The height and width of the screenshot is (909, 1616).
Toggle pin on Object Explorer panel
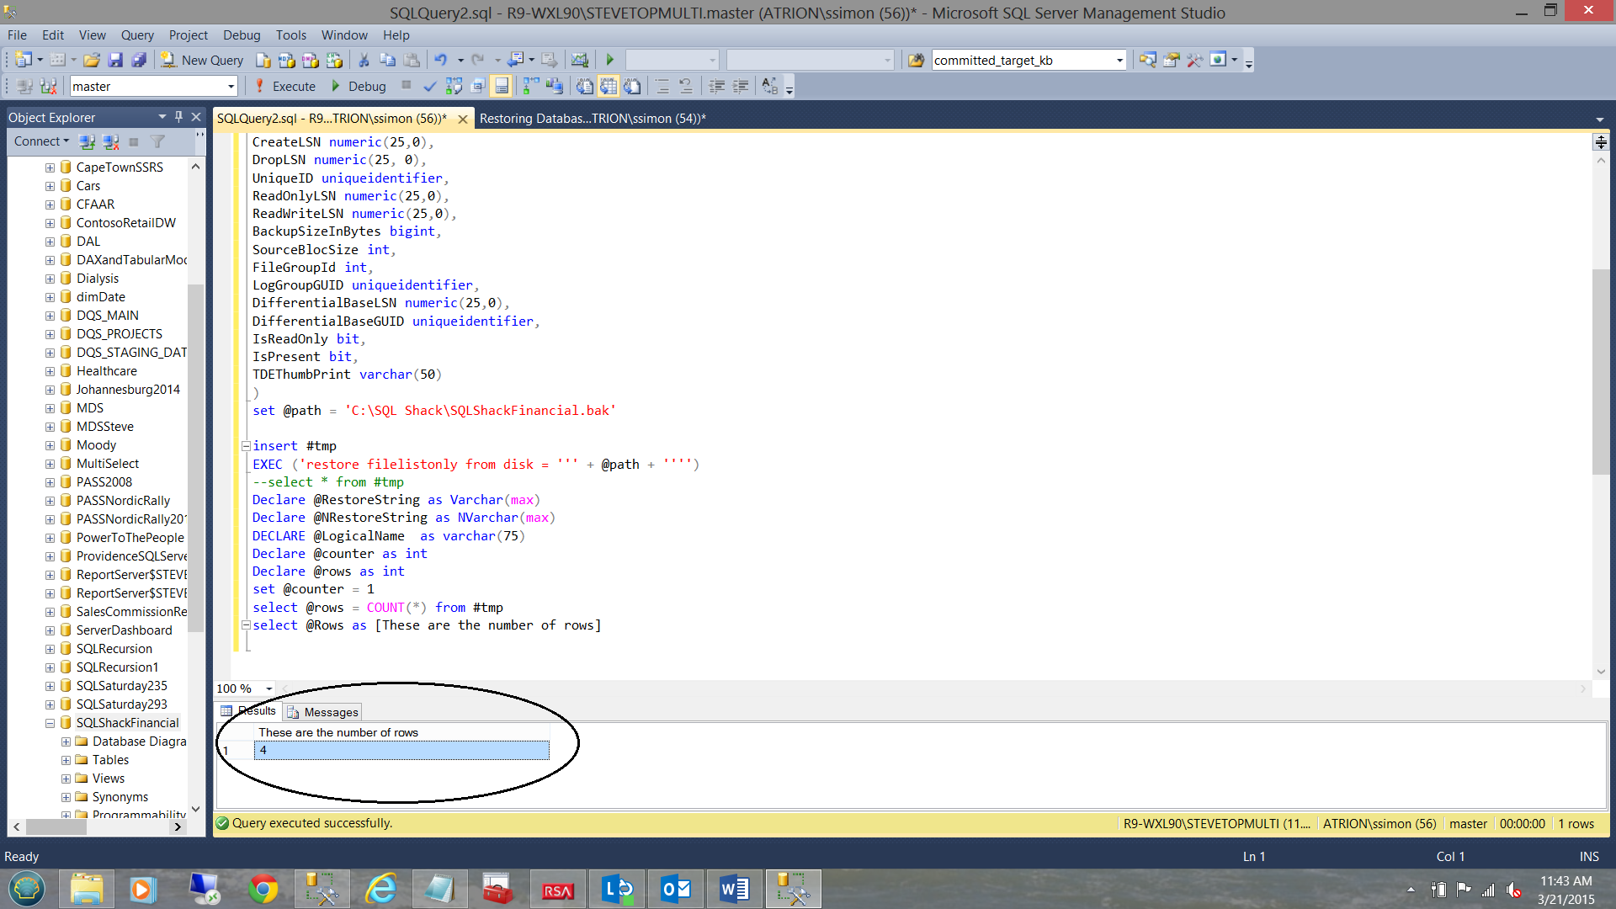(178, 117)
